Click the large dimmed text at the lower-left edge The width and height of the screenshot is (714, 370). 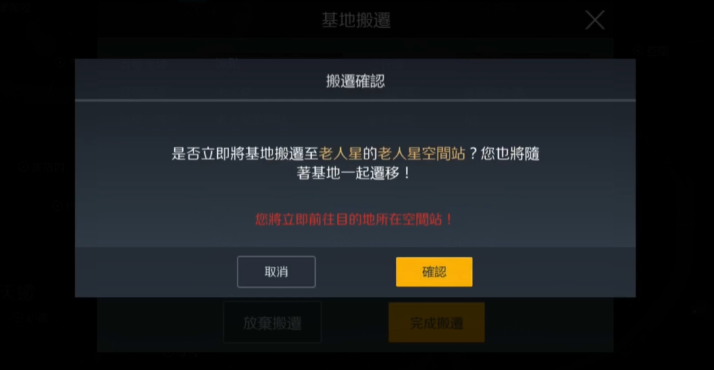pos(17,293)
